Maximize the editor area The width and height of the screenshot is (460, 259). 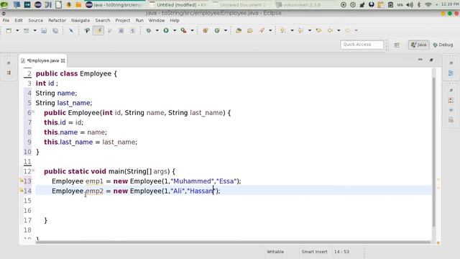point(431,60)
